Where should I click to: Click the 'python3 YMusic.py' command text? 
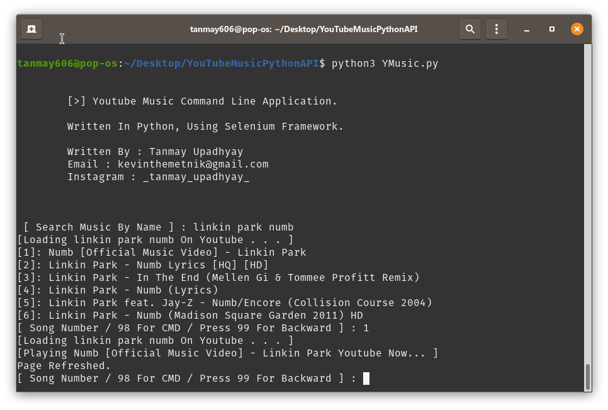coord(385,63)
